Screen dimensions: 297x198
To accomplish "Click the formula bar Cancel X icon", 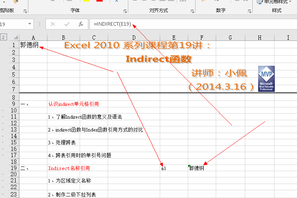I will pyautogui.click(x=53, y=24).
